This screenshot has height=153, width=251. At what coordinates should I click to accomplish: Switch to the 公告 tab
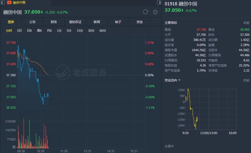tap(32, 22)
